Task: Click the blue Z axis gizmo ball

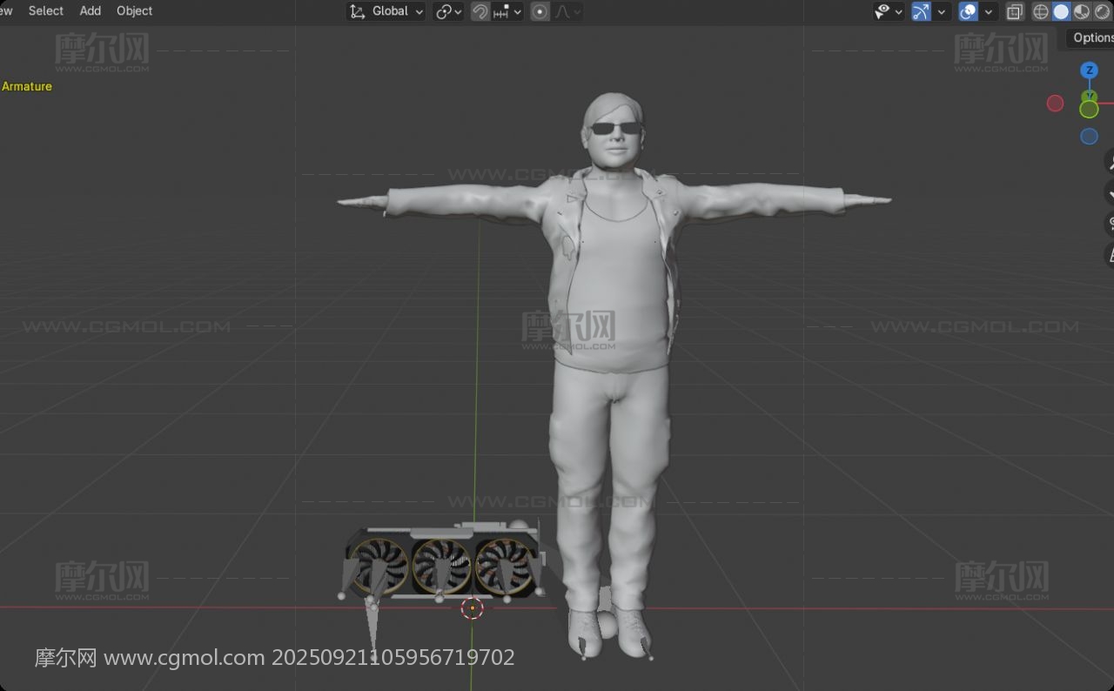Action: click(1089, 70)
